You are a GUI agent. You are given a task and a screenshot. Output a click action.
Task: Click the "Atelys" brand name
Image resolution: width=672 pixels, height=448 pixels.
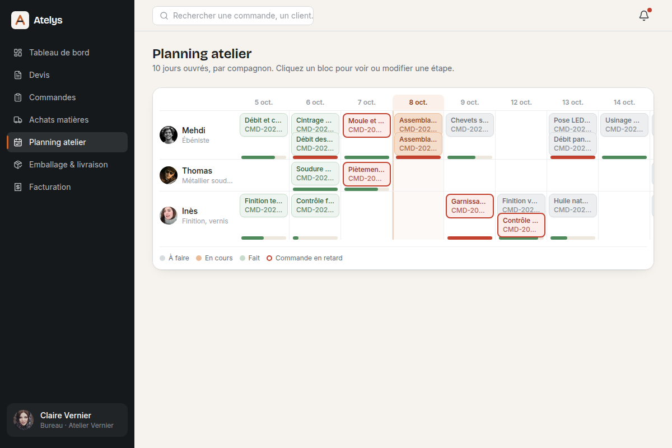click(x=48, y=20)
